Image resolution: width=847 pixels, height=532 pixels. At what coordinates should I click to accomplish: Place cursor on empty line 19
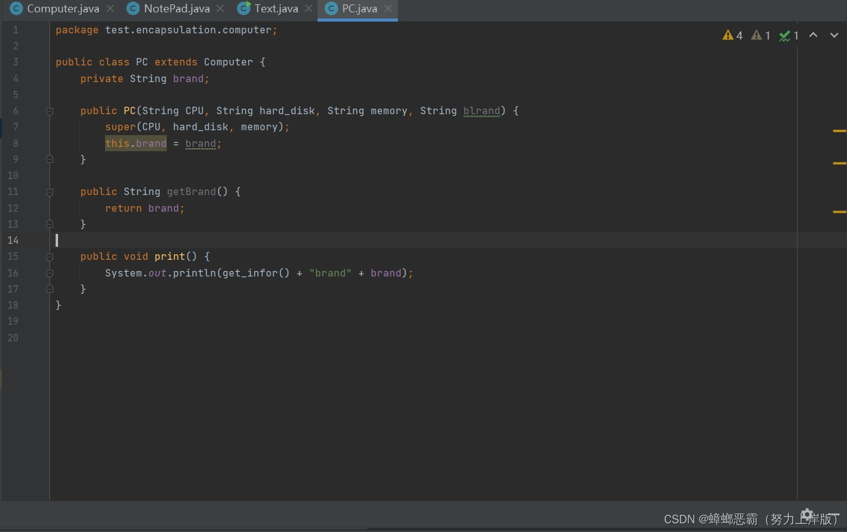423,322
